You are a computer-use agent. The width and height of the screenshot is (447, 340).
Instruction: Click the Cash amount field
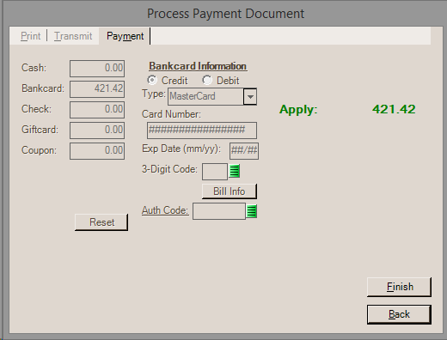[97, 69]
